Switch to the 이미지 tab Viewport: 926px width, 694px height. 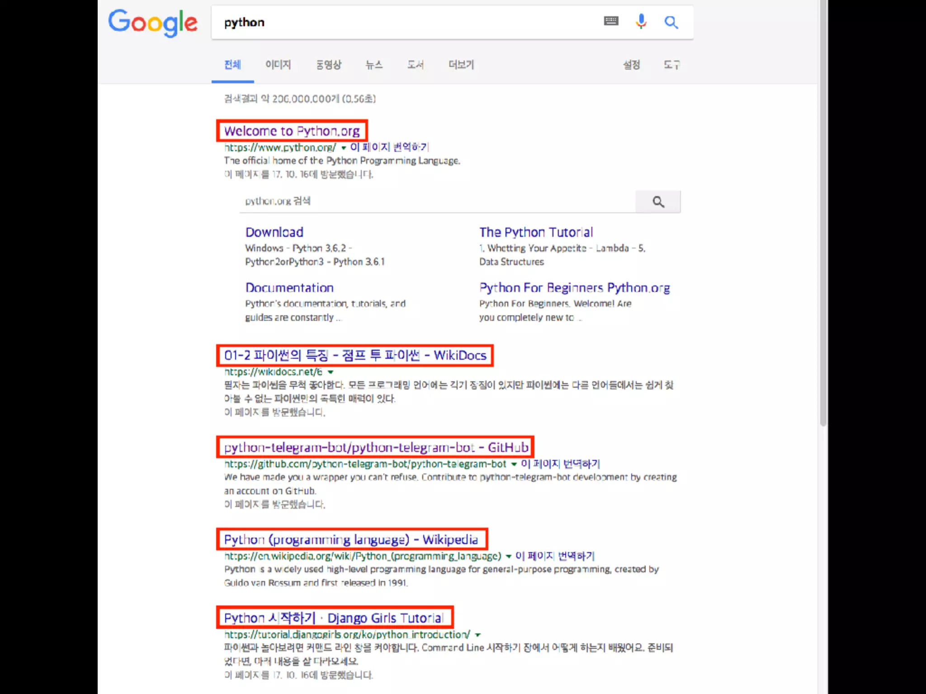(278, 65)
